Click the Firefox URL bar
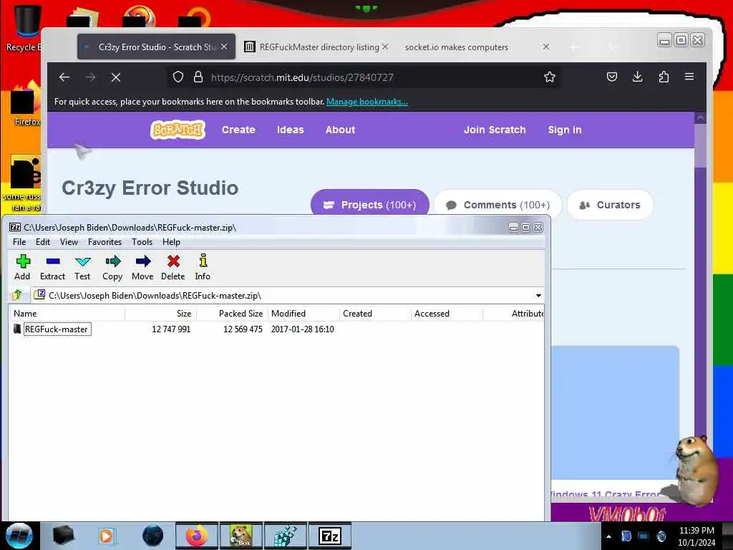733x550 pixels. (x=364, y=77)
